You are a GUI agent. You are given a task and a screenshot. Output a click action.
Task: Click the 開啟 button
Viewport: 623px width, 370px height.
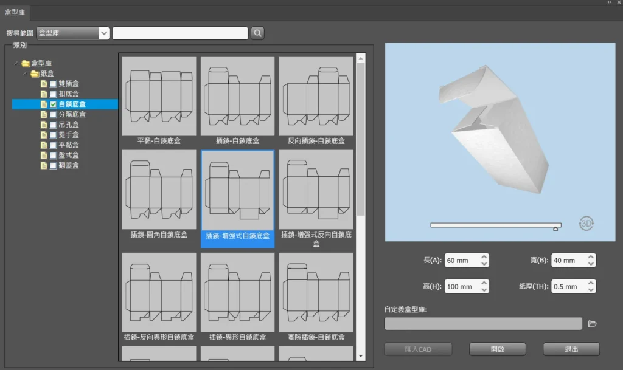[x=498, y=349]
